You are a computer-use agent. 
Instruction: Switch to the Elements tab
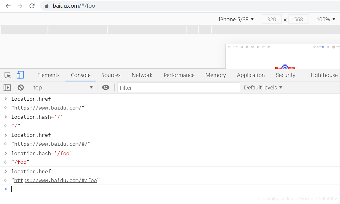pyautogui.click(x=48, y=75)
